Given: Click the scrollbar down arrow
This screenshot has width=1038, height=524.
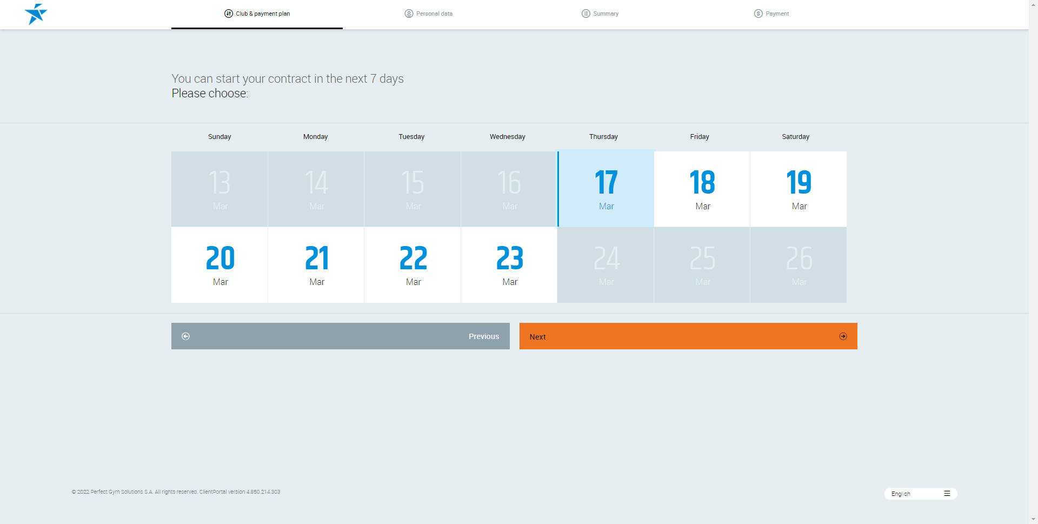Looking at the screenshot, I should click(1033, 519).
